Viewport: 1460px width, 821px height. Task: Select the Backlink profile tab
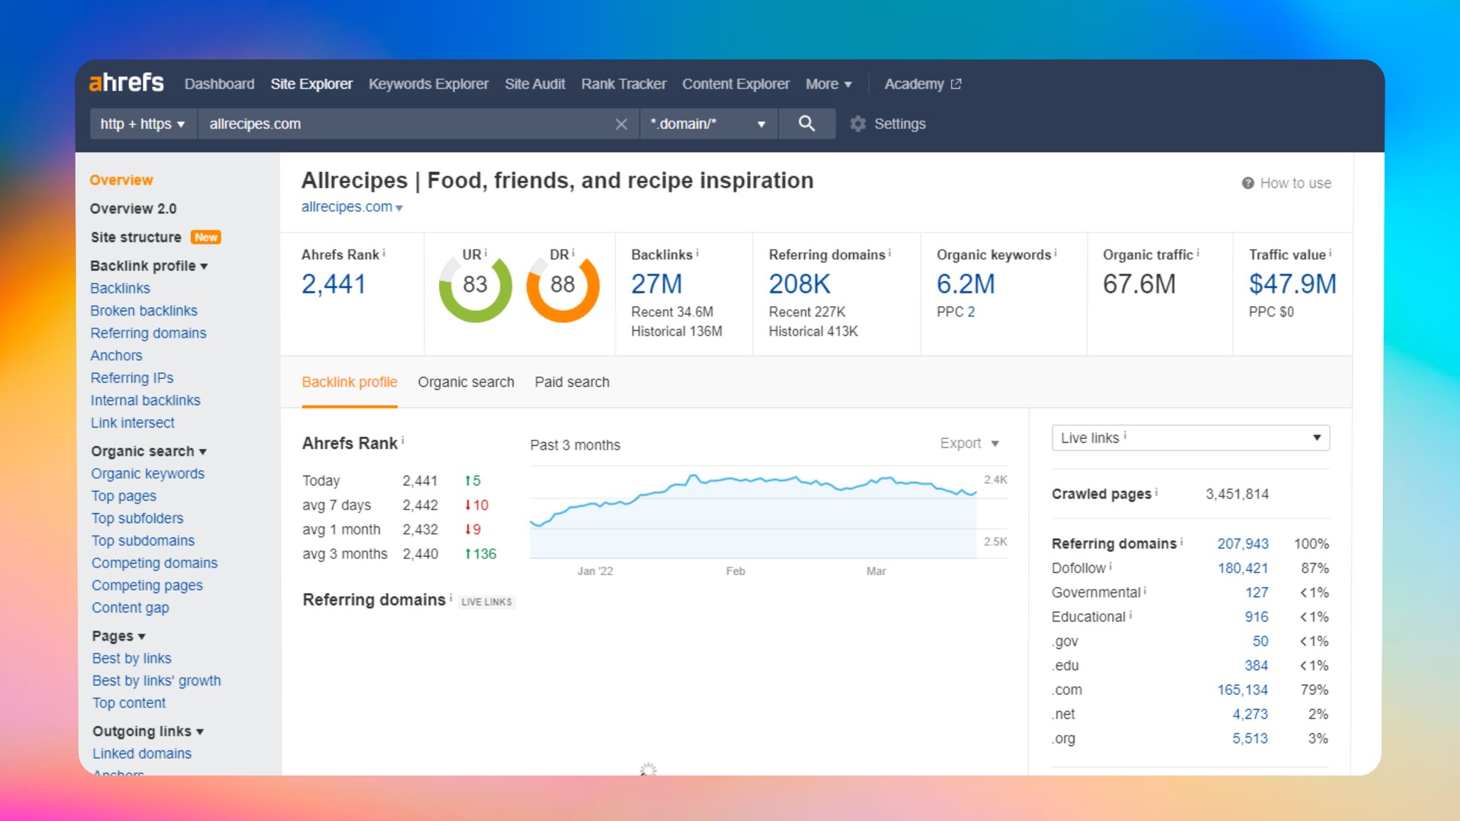point(349,382)
